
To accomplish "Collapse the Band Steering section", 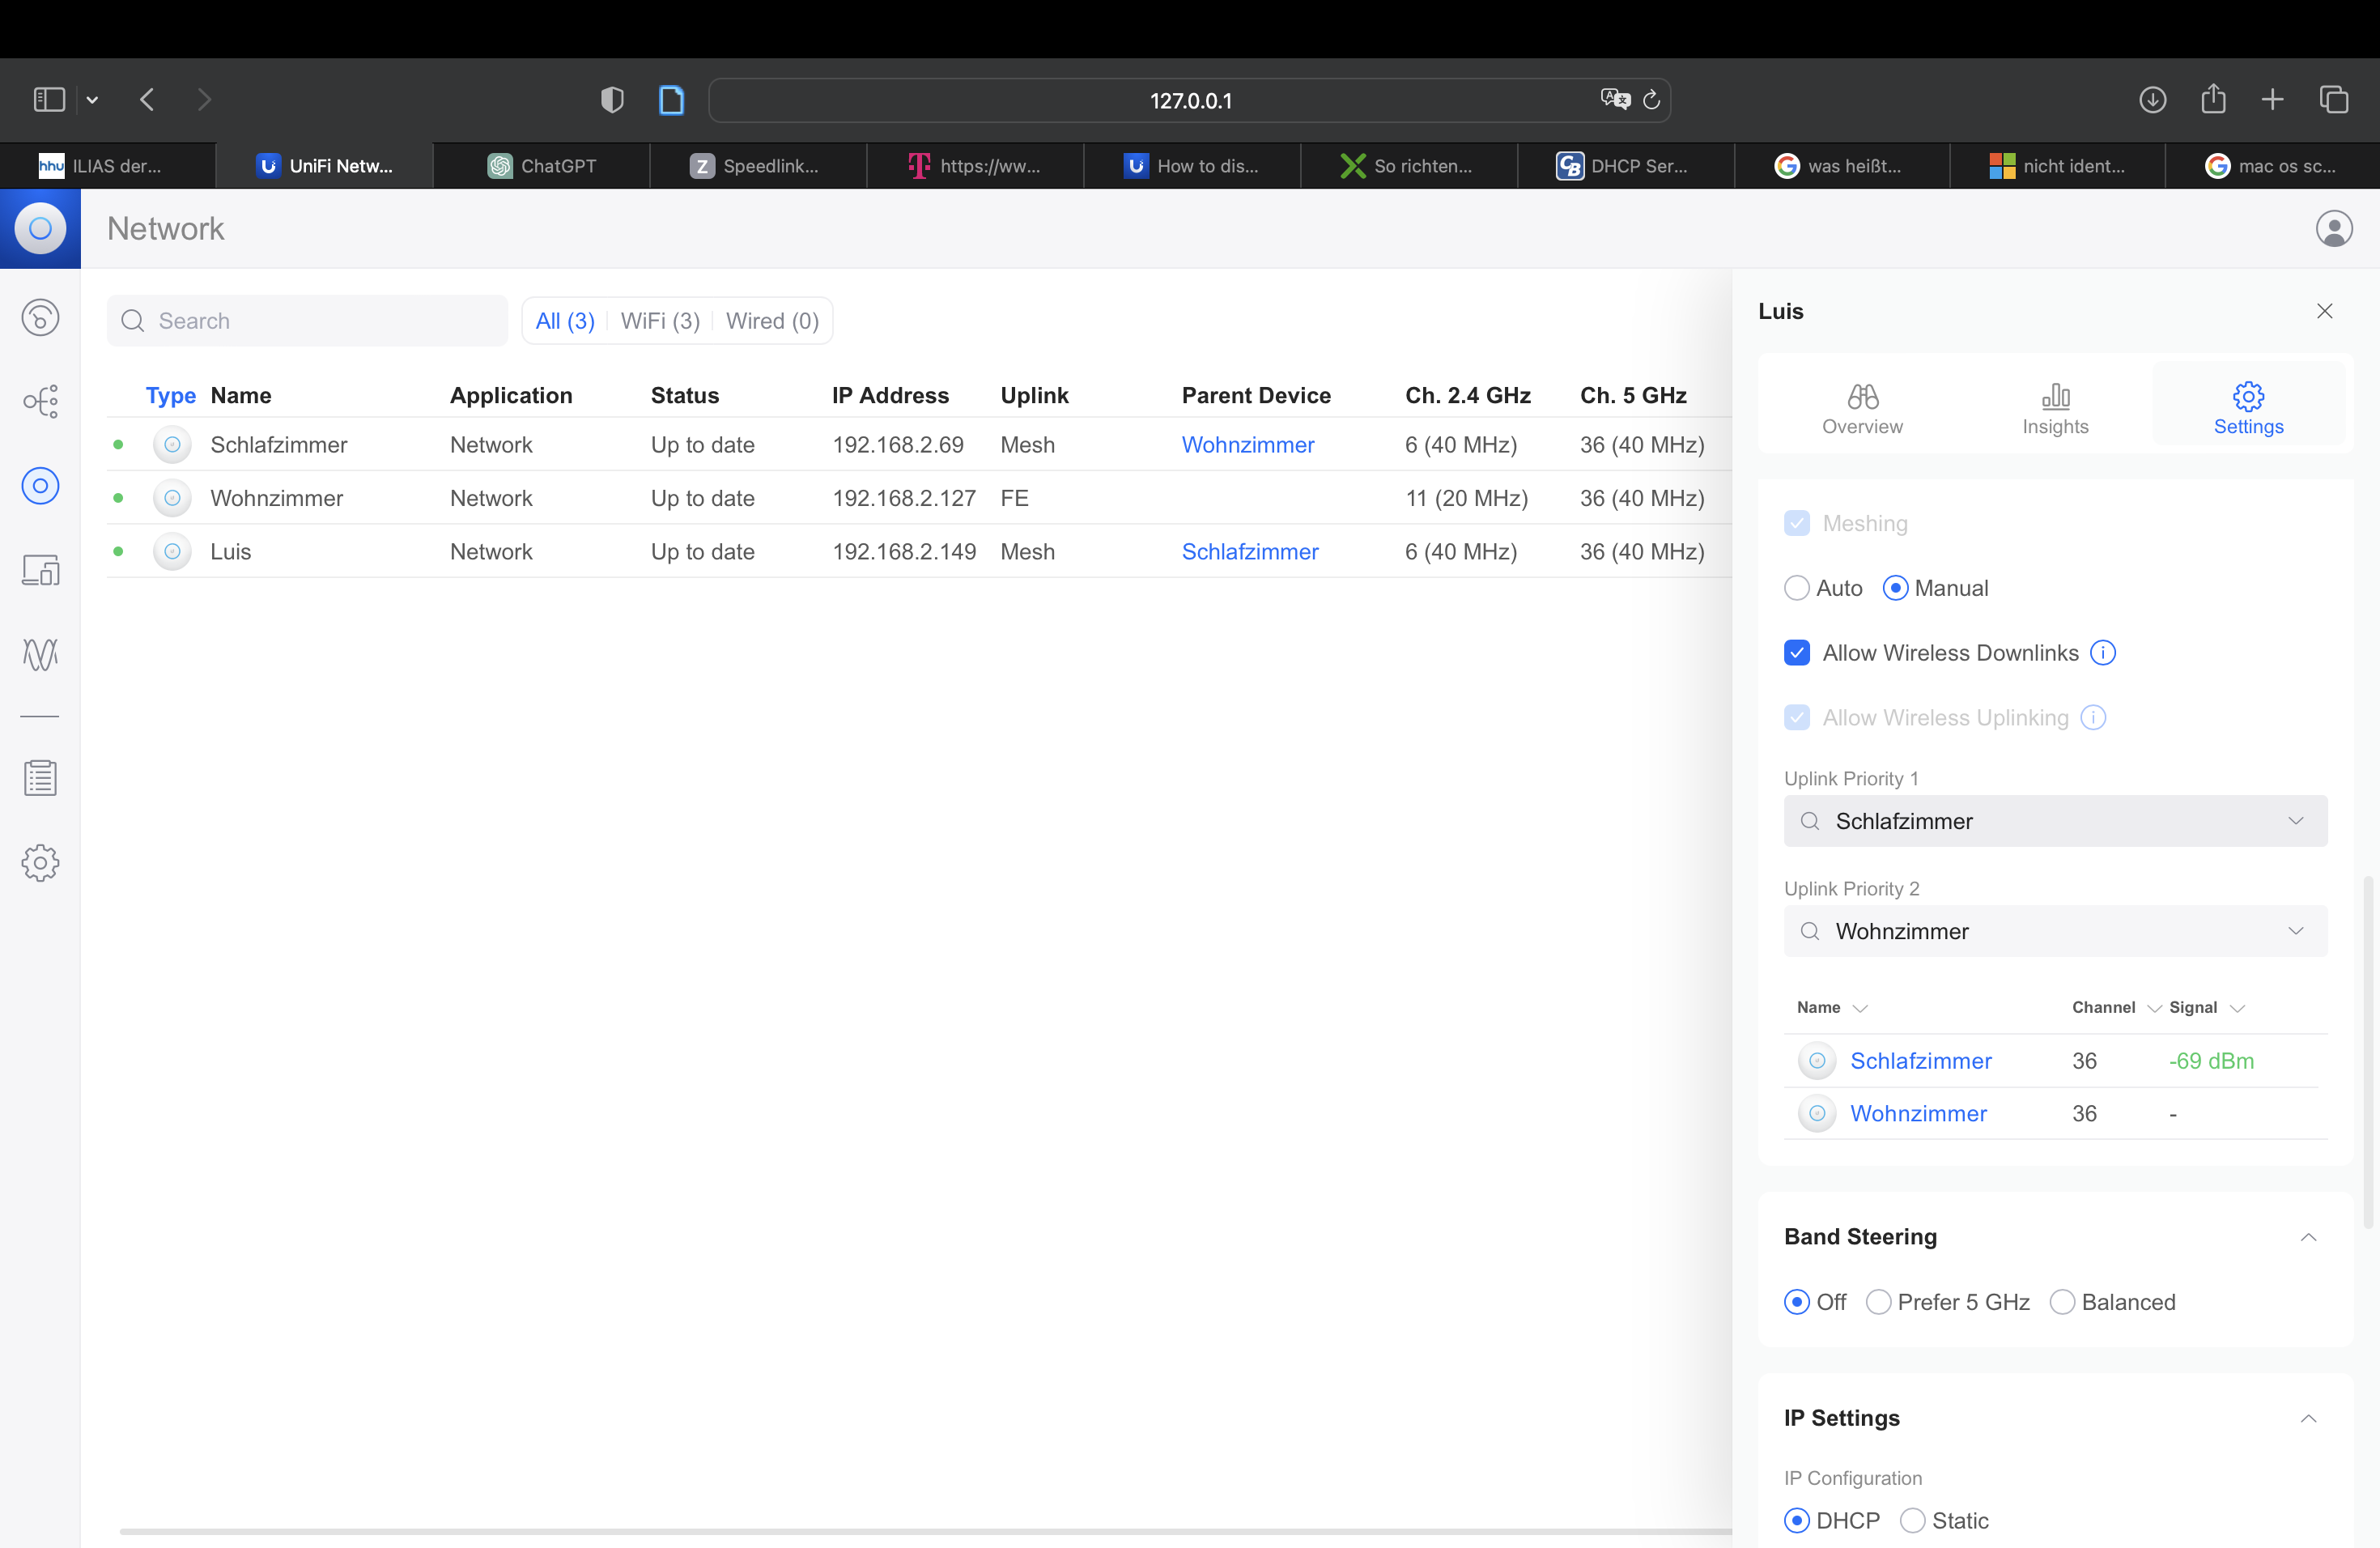I will 2308,1237.
